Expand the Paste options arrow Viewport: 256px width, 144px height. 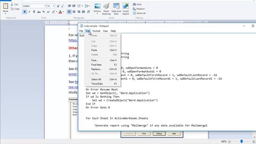[x=5, y=14]
